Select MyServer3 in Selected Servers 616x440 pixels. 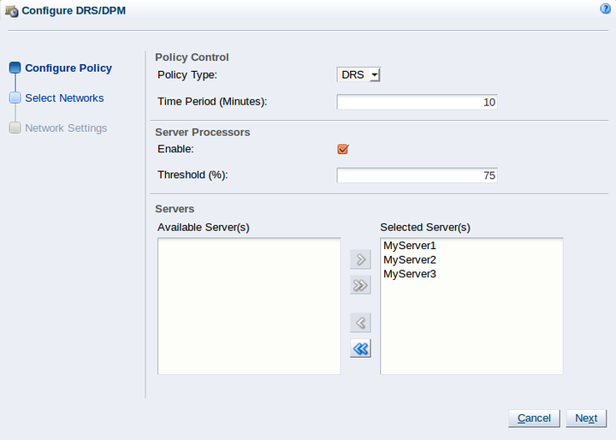(x=410, y=274)
